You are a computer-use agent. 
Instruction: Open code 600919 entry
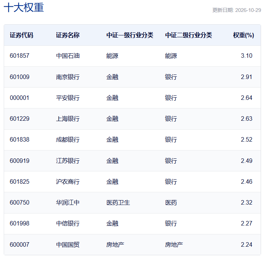[19, 161]
